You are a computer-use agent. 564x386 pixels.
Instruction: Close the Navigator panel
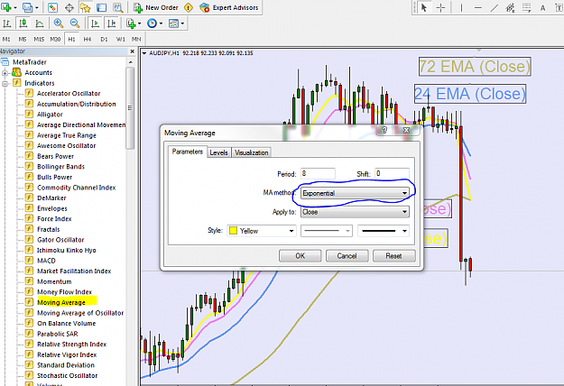pyautogui.click(x=132, y=51)
